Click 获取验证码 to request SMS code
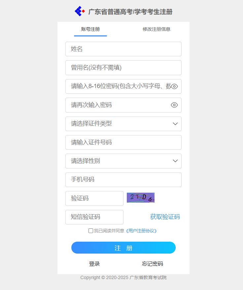This screenshot has width=243, height=290. click(x=165, y=217)
